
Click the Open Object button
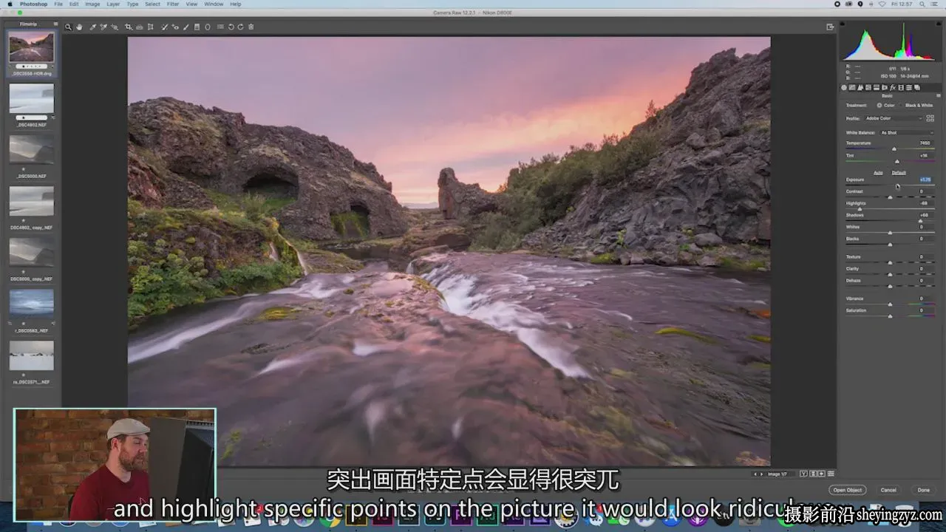coord(848,490)
